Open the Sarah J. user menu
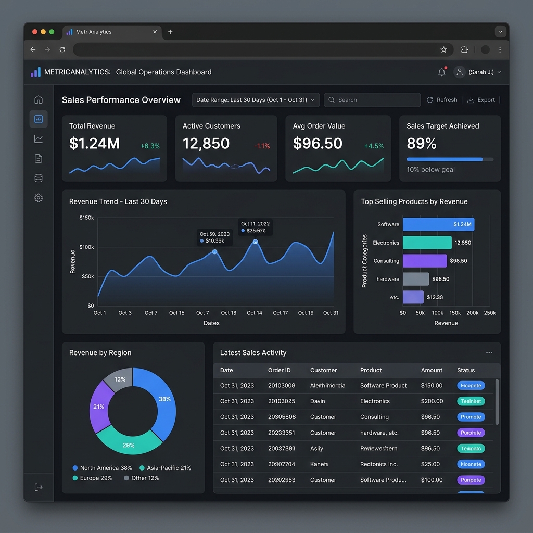Viewport: 533px width, 533px height. (x=478, y=72)
